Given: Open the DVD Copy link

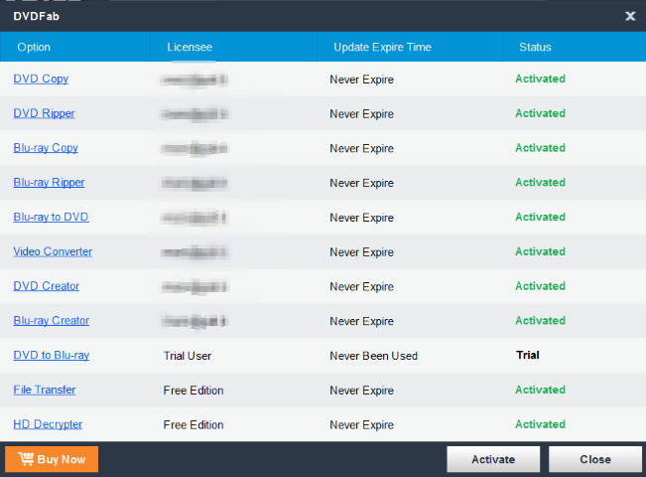Looking at the screenshot, I should [x=41, y=79].
